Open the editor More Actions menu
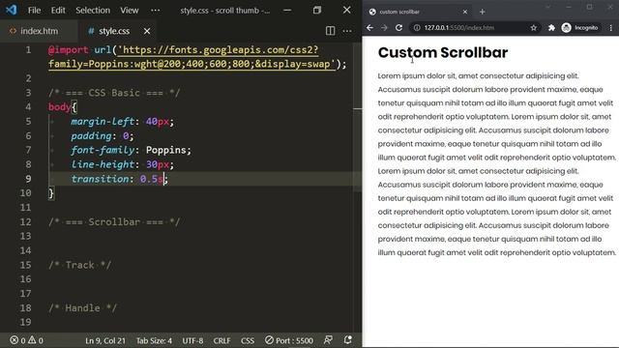619x348 pixels. [x=347, y=31]
